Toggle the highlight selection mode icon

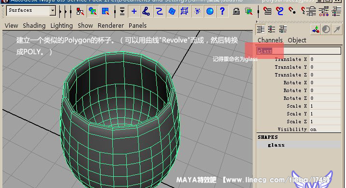click(249, 11)
